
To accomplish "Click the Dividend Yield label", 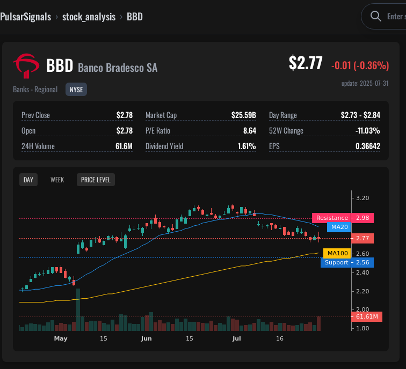I will pyautogui.click(x=164, y=146).
